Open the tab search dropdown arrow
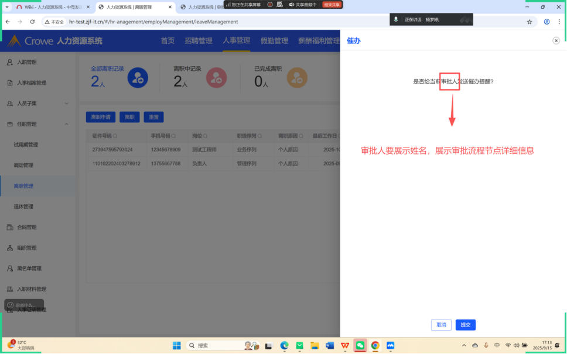This screenshot has width=567, height=354. pyautogui.click(x=7, y=7)
